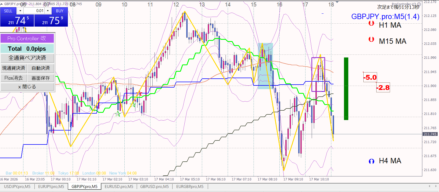439x192 pixels.
Task: Click the H1 MA down-arrow indicator icon
Action: (371, 24)
